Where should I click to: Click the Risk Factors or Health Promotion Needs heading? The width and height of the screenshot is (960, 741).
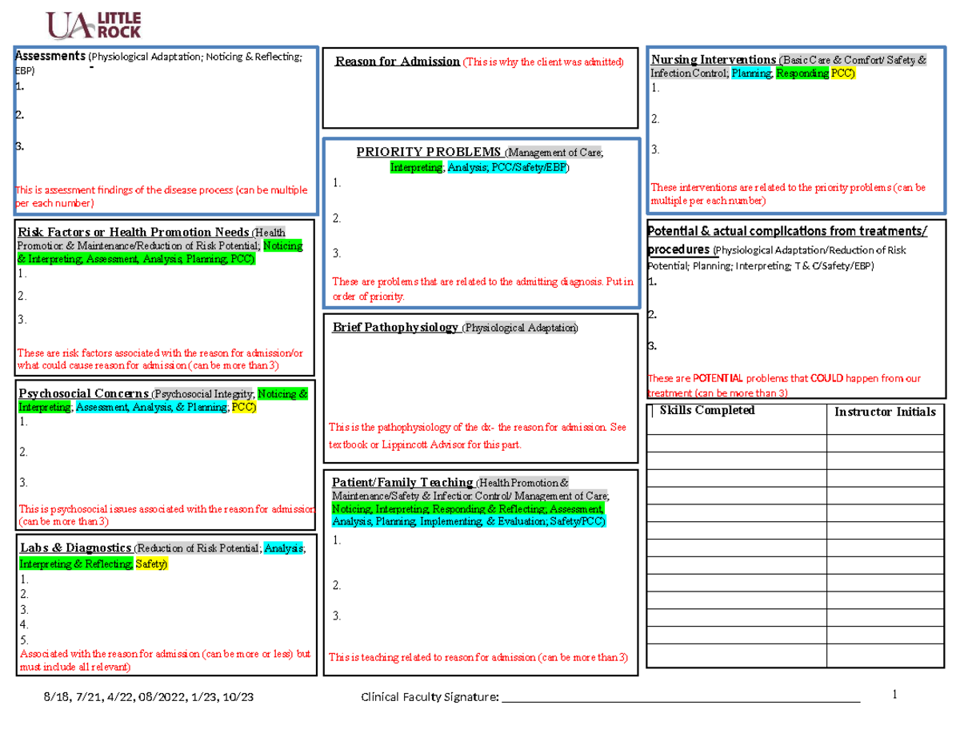(132, 232)
